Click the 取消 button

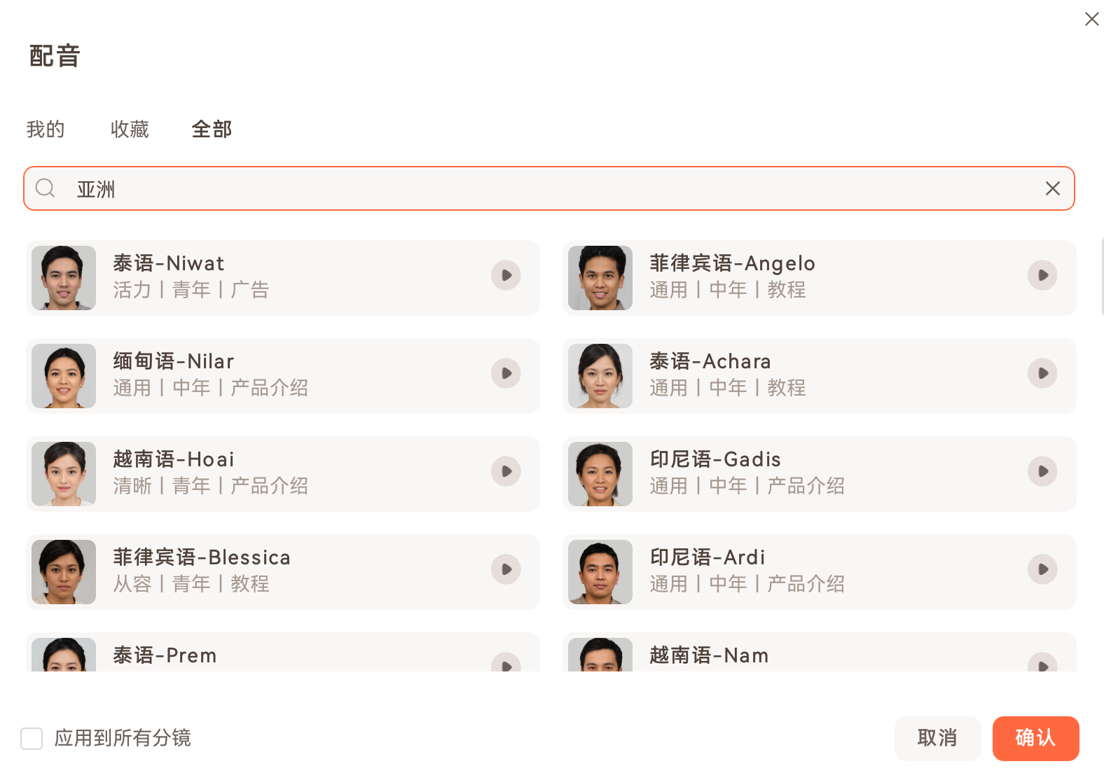[937, 738]
